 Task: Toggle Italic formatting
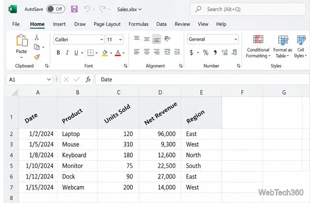(x=67, y=53)
